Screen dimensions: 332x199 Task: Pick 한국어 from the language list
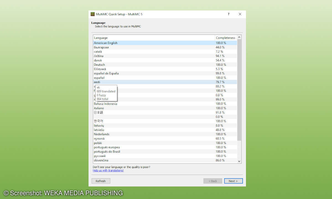click(x=165, y=121)
